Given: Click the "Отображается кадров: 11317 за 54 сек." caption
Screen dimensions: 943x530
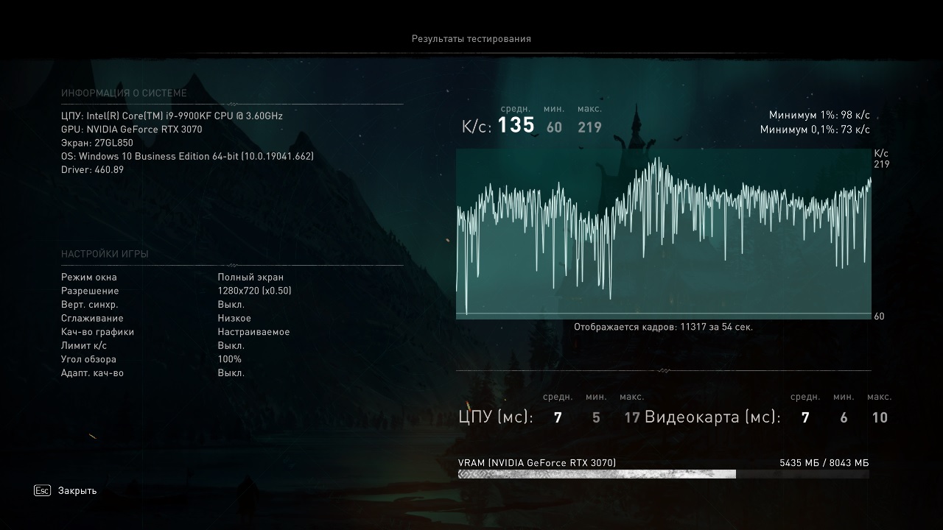Looking at the screenshot, I should pyautogui.click(x=664, y=327).
